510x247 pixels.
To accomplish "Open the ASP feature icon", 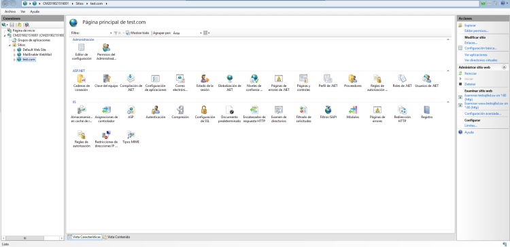I will [131, 112].
